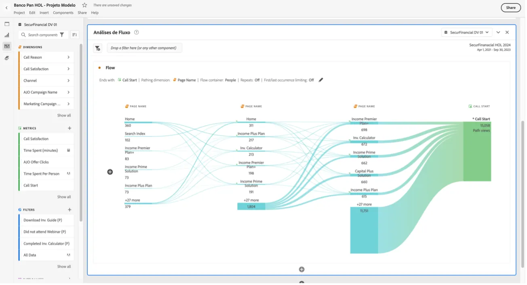The width and height of the screenshot is (527, 285).
Task: Click the Share button at top right
Action: tap(511, 8)
